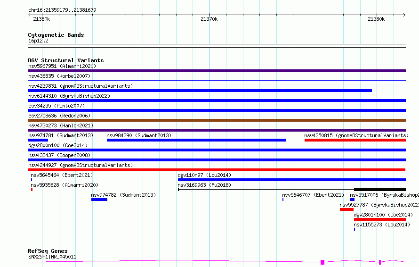Viewport: 419px width, 267px height.
Task: Click the black nsv3169963 (Fu2018) block
Action: point(380,190)
